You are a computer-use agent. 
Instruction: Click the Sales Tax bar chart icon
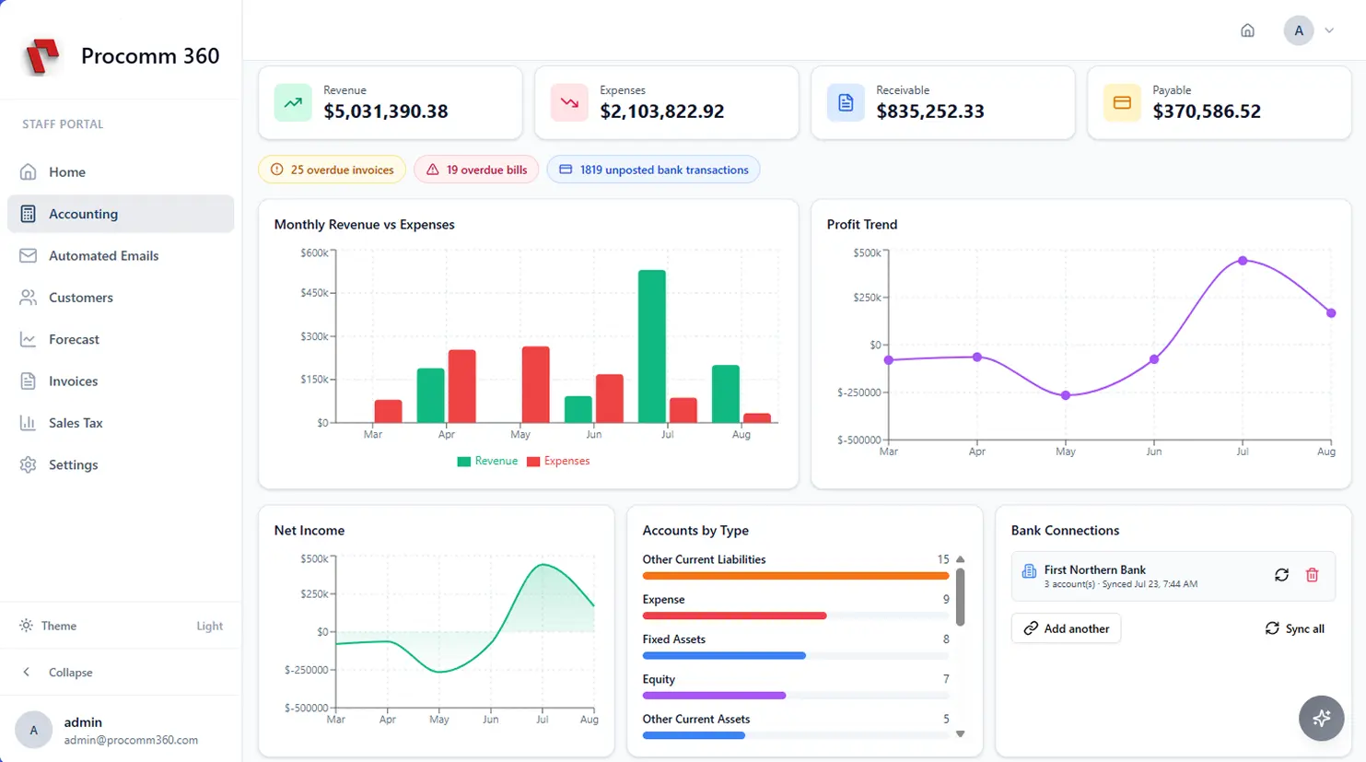pos(29,423)
